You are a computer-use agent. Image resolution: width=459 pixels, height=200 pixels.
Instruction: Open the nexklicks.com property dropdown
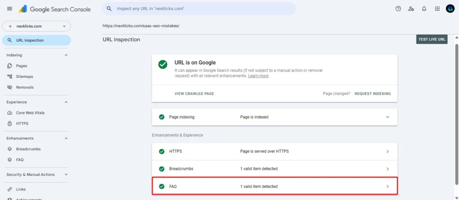(x=36, y=26)
